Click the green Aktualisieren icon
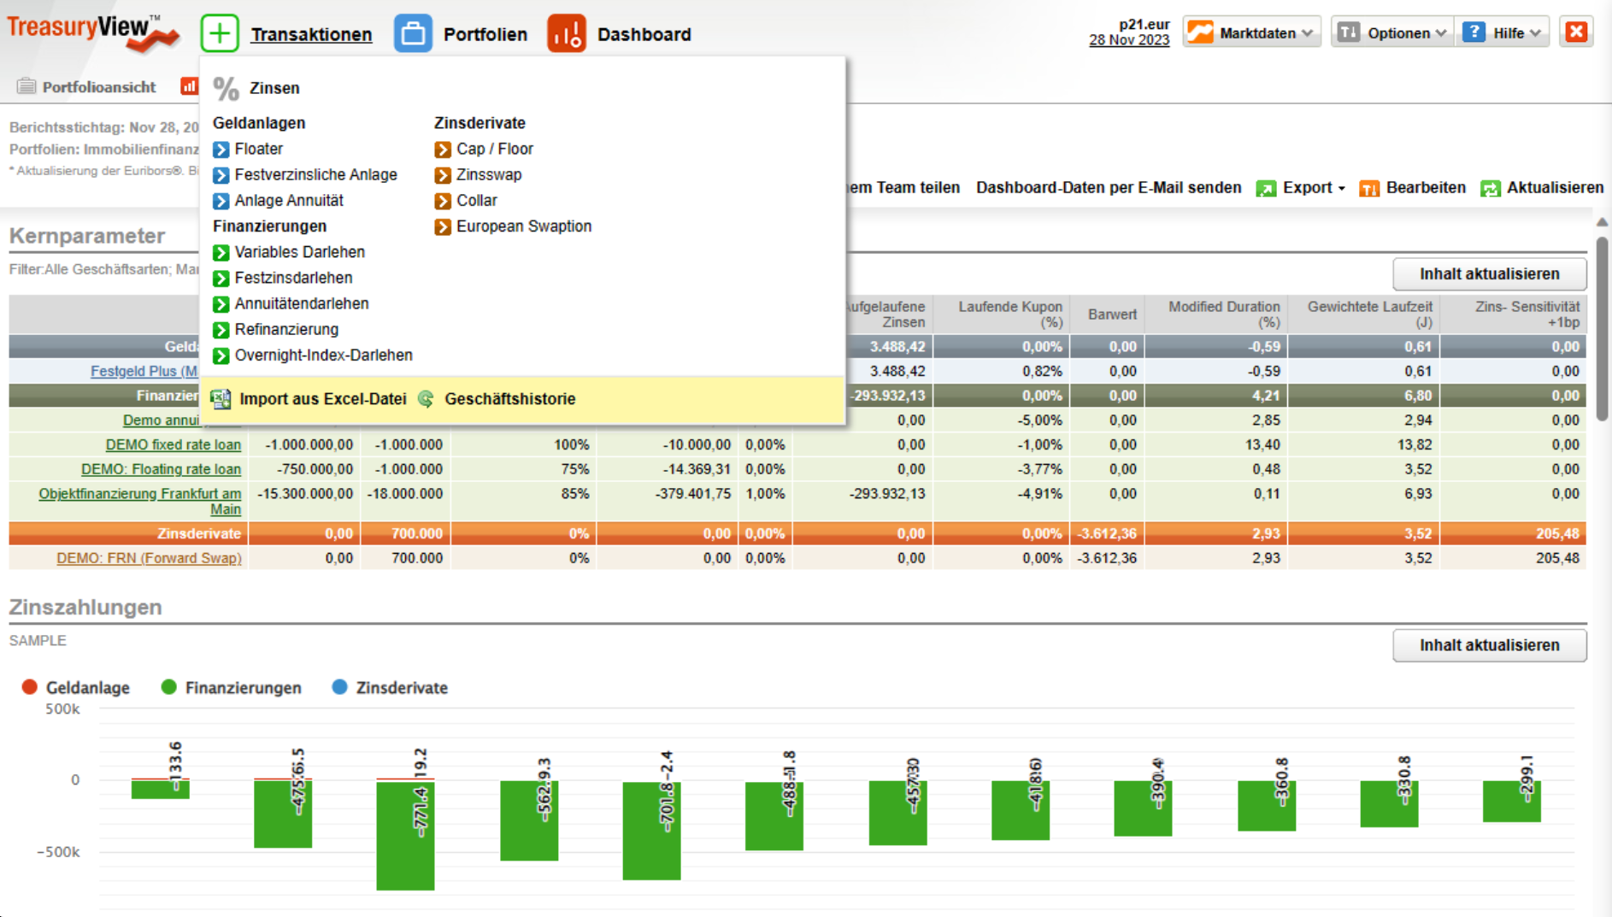The image size is (1612, 917). click(1491, 189)
